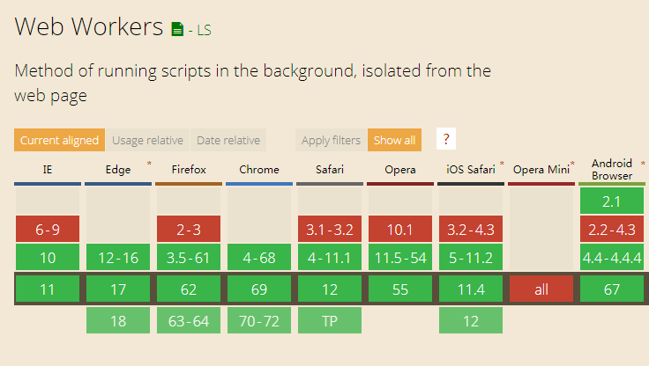
Task: Select the Chrome 4-68 cell
Action: (259, 257)
